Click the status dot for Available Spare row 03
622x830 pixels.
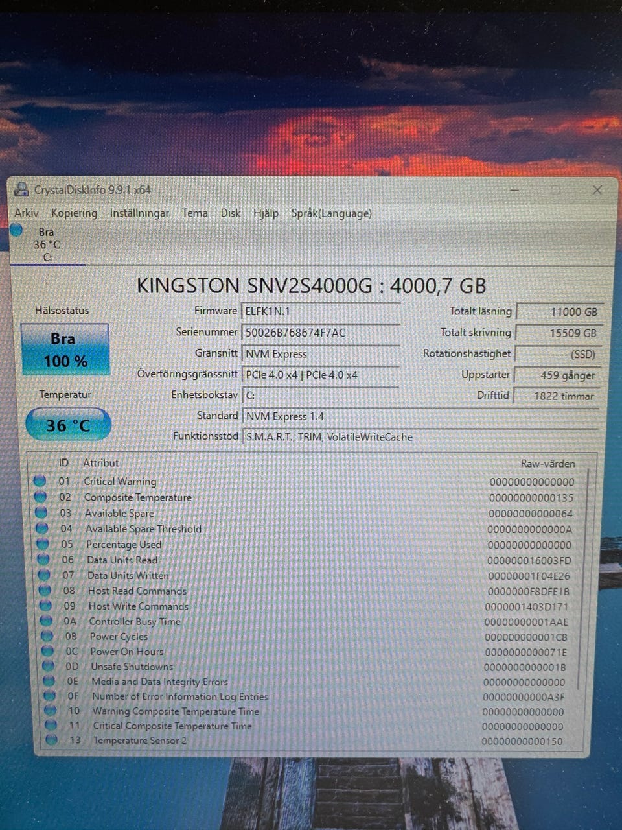pos(41,512)
